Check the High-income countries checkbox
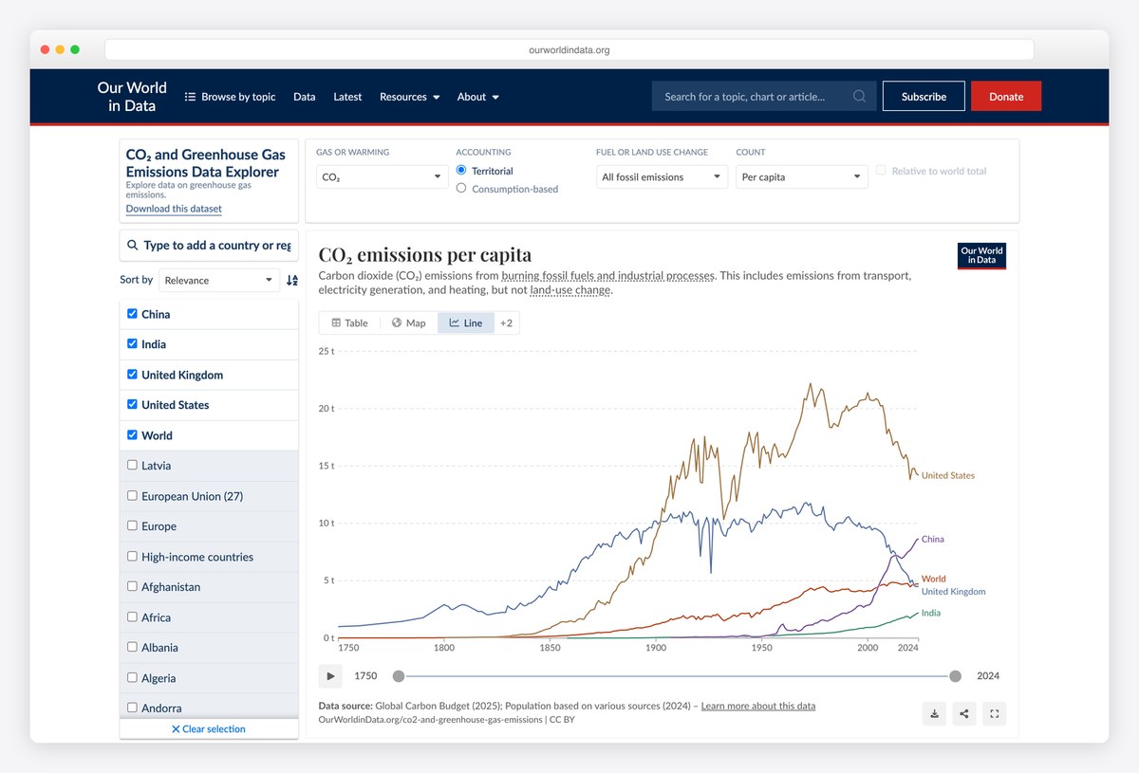This screenshot has height=773, width=1139. click(x=132, y=556)
